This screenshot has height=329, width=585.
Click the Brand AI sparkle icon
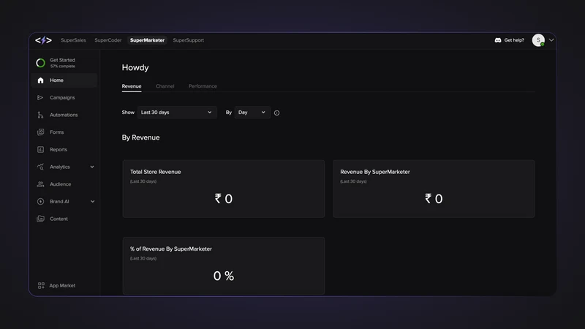pyautogui.click(x=40, y=202)
